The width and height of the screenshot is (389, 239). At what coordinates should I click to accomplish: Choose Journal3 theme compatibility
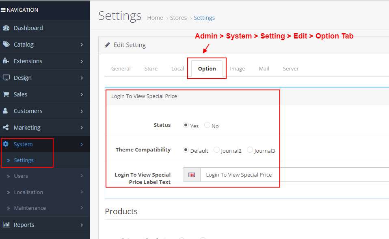250,150
